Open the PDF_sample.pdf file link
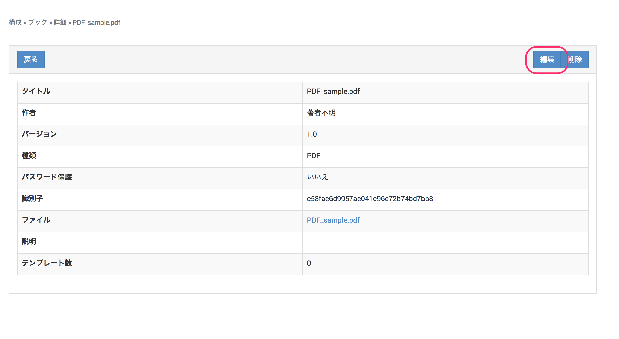The image size is (619, 339). 333,220
